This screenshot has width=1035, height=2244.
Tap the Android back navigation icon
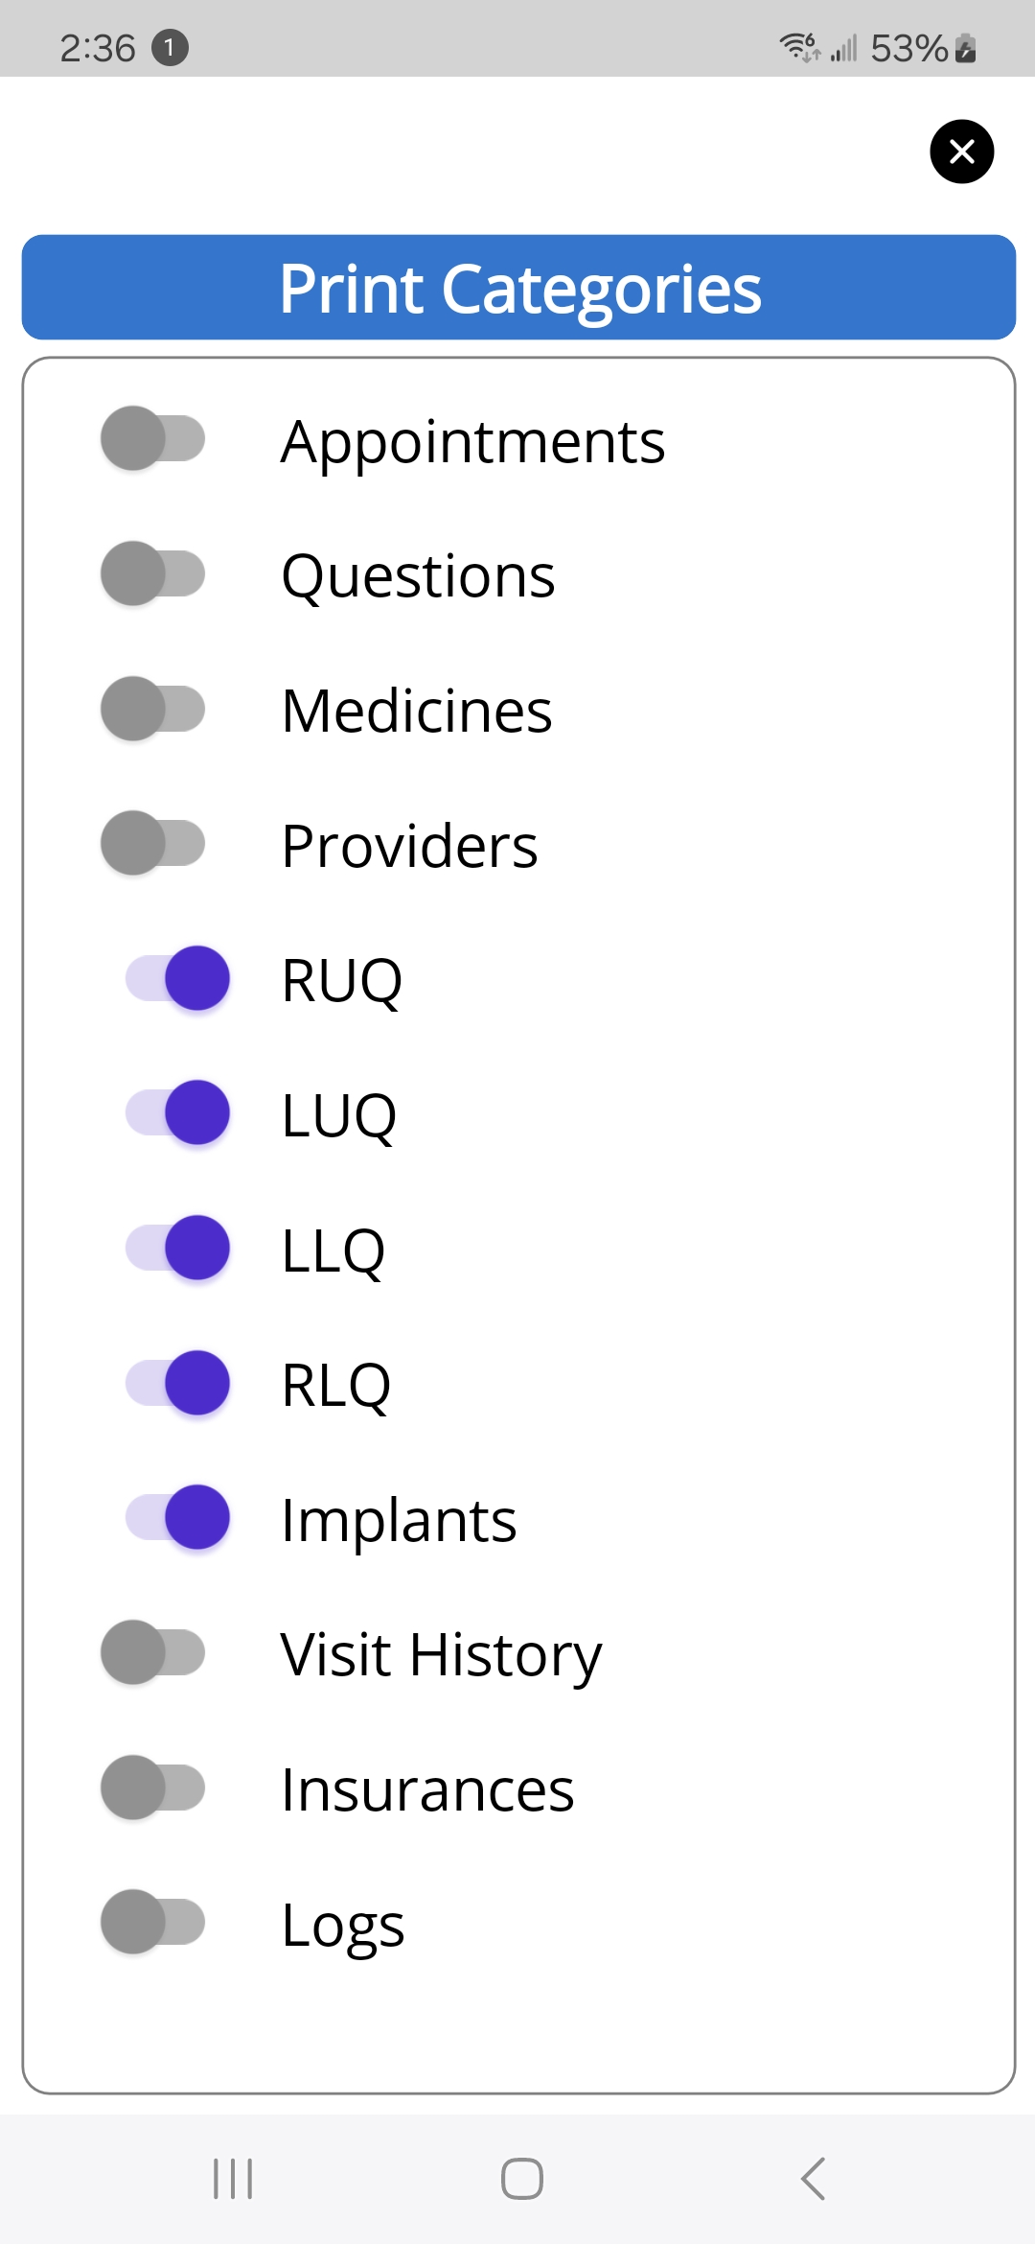(813, 2179)
